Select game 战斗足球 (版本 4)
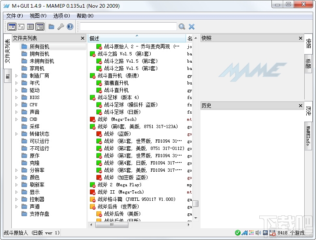This screenshot has width=316, height=240. click(118, 97)
